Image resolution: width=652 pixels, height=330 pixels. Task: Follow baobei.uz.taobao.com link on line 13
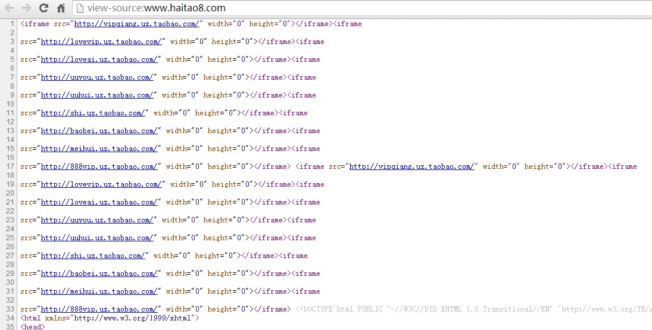pyautogui.click(x=99, y=131)
